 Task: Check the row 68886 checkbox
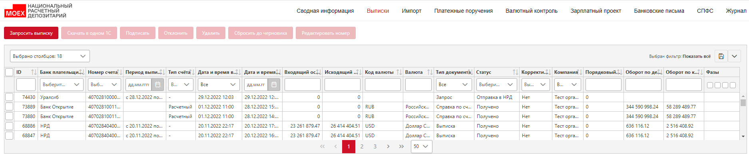pos(9,126)
